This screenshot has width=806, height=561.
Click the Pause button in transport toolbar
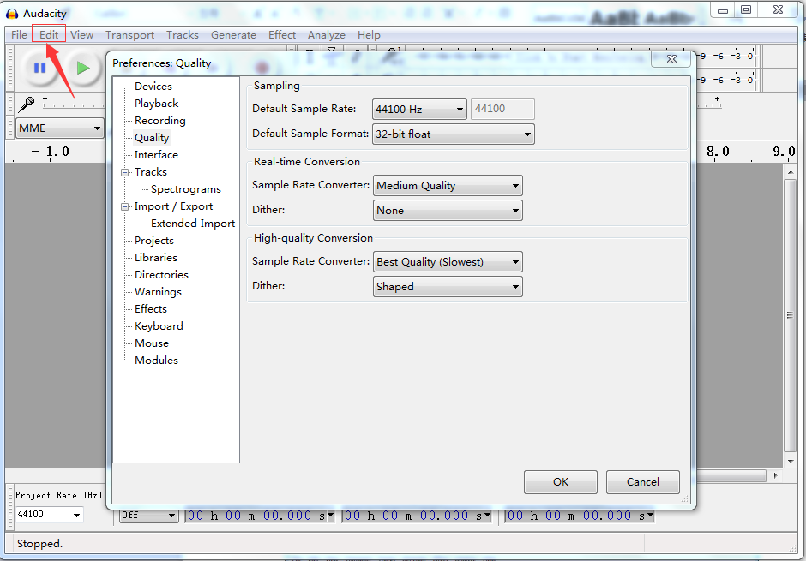pyautogui.click(x=39, y=68)
